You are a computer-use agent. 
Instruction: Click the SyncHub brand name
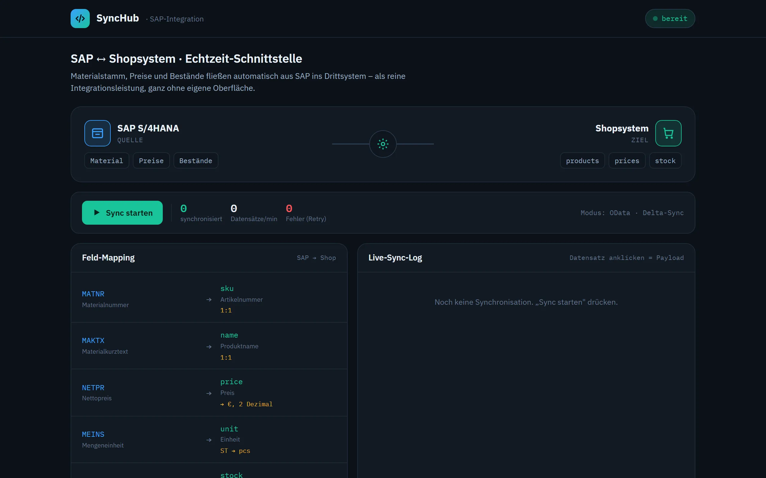coord(117,18)
